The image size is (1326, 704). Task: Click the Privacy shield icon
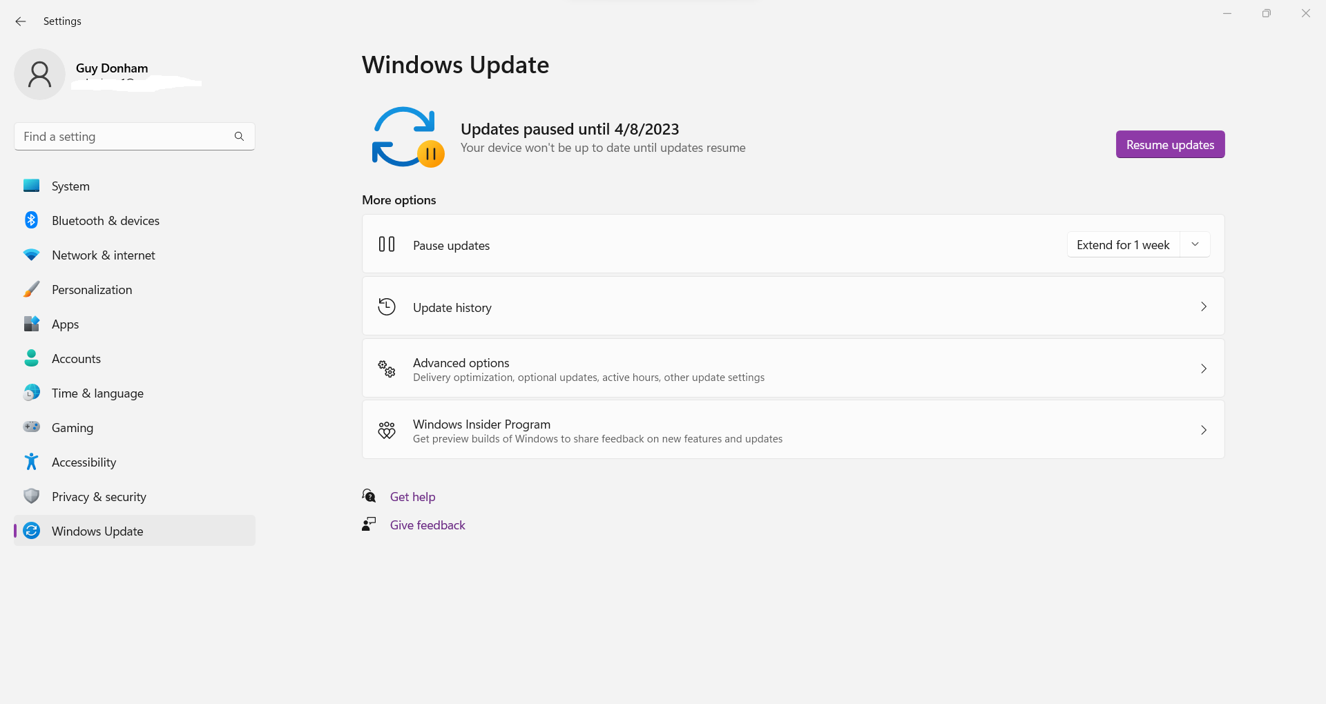pyautogui.click(x=31, y=496)
